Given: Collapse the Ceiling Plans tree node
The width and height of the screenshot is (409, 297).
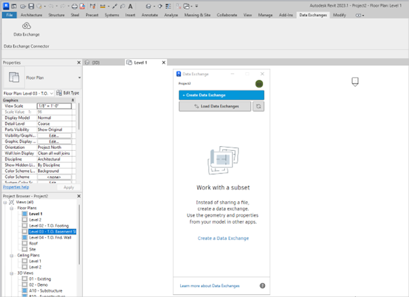Looking at the screenshot, I should [x=12, y=256].
